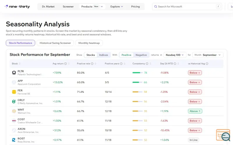
Task: Click AXON positive rate 55.6%
Action: [81, 130]
